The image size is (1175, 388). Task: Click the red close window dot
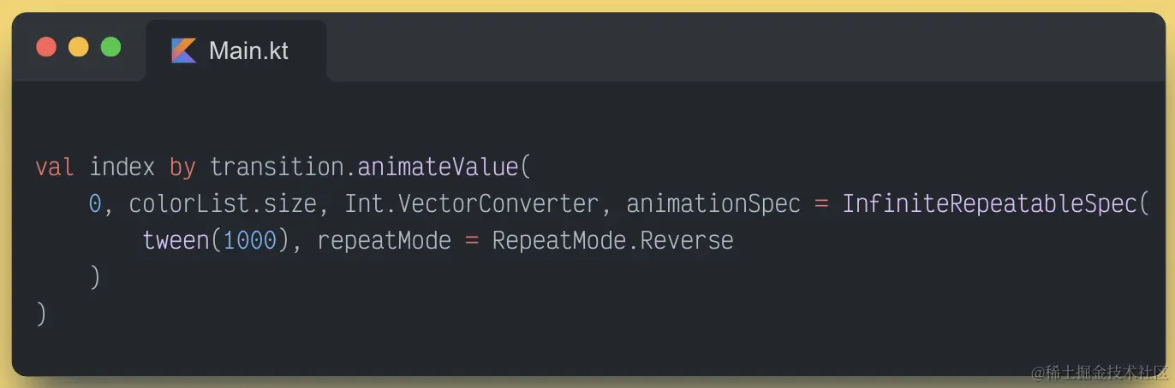pyautogui.click(x=46, y=47)
